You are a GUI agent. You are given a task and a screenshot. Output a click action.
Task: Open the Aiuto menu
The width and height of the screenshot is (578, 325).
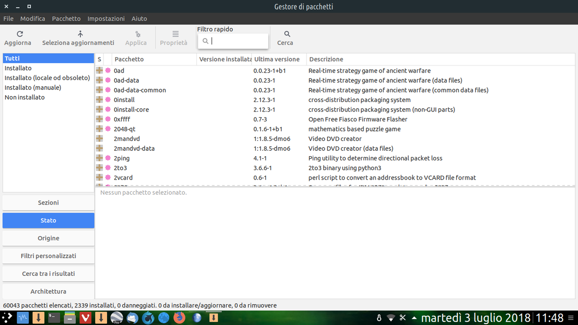pos(139,19)
